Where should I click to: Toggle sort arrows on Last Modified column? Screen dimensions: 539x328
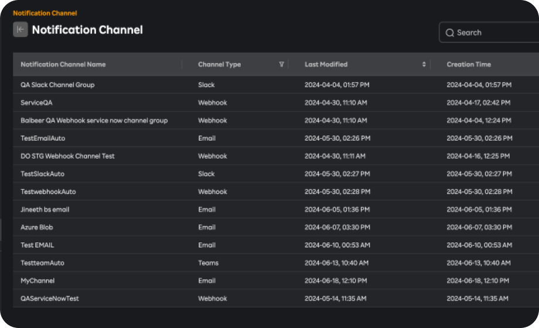(x=424, y=64)
